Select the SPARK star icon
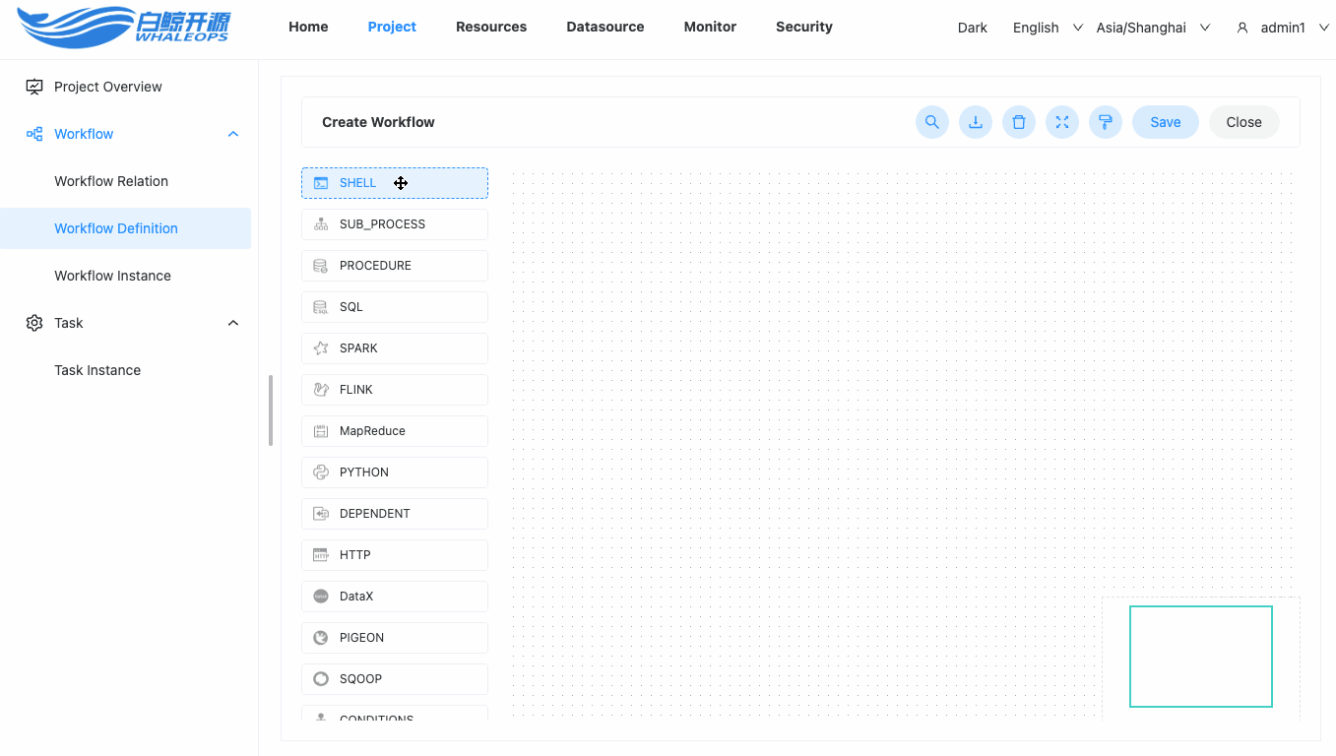1336x756 pixels. tap(321, 348)
